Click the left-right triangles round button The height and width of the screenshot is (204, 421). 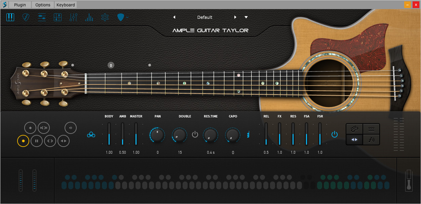point(64,141)
